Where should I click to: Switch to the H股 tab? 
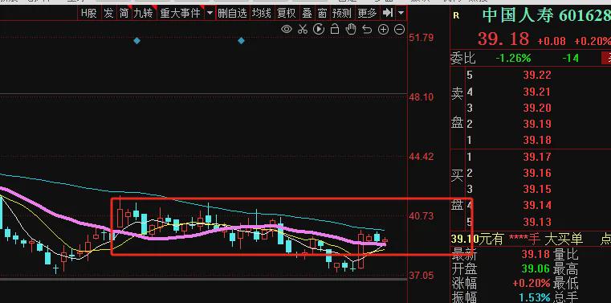point(88,13)
